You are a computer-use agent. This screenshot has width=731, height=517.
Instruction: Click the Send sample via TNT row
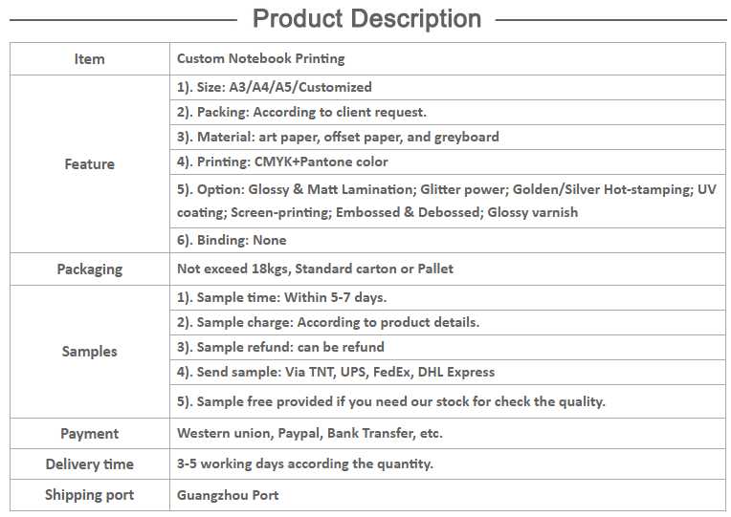pos(336,372)
